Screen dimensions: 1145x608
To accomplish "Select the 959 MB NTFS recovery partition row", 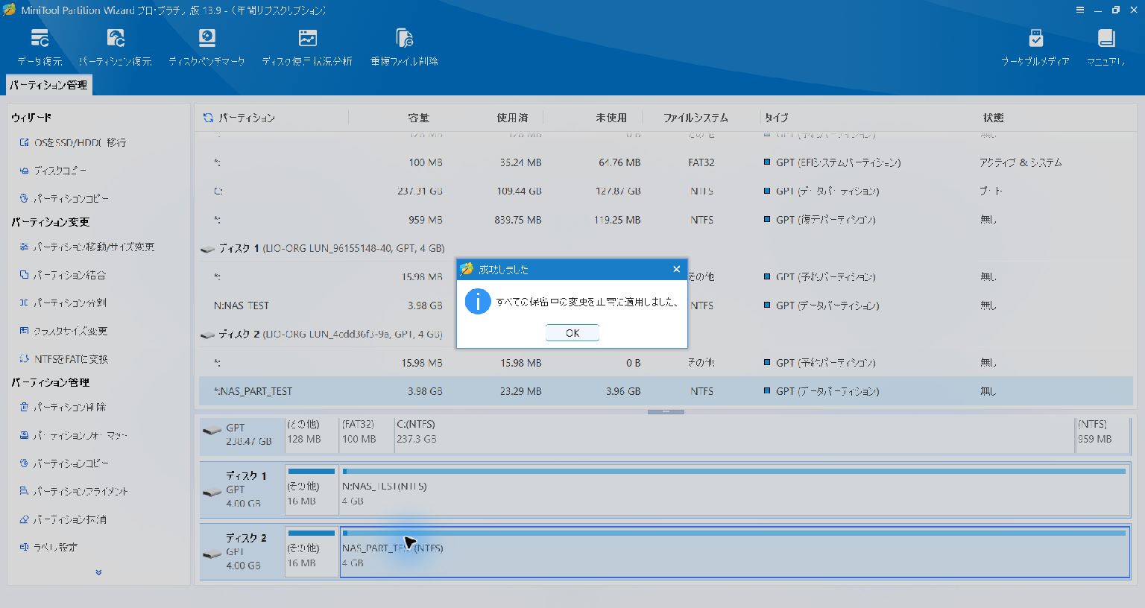I will (666, 220).
